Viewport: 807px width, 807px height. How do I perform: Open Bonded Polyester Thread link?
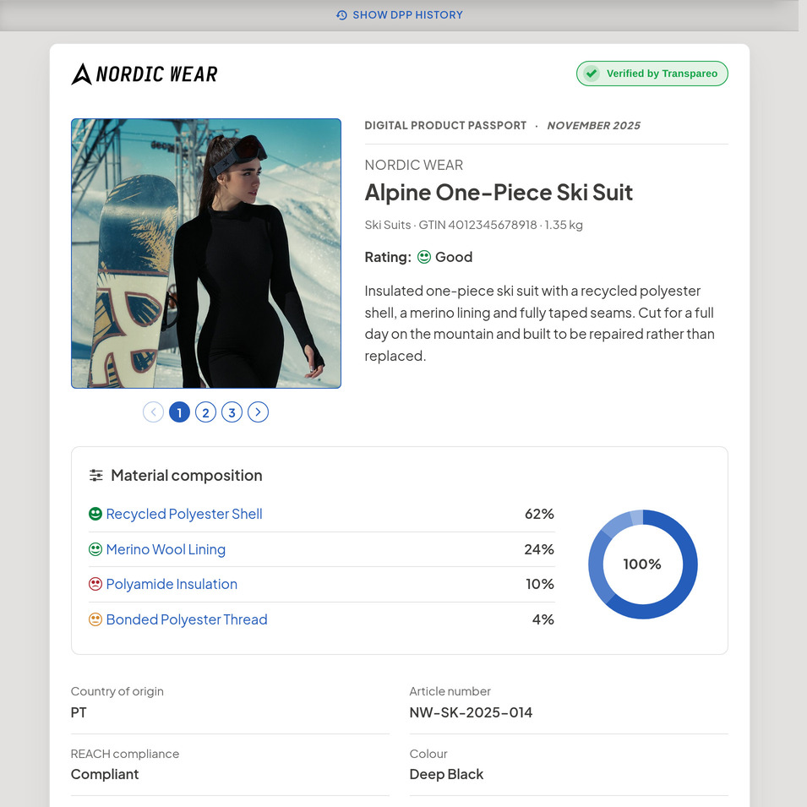187,619
